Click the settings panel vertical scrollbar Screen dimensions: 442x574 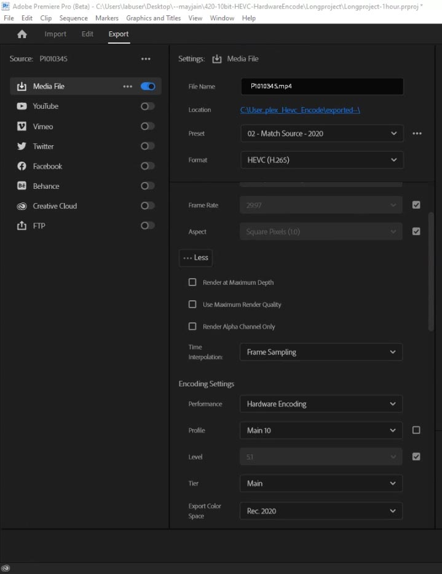coord(431,271)
